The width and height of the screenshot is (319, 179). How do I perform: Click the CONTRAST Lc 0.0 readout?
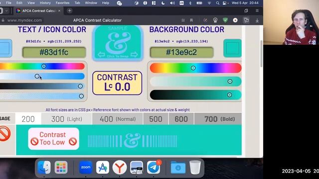pyautogui.click(x=117, y=83)
